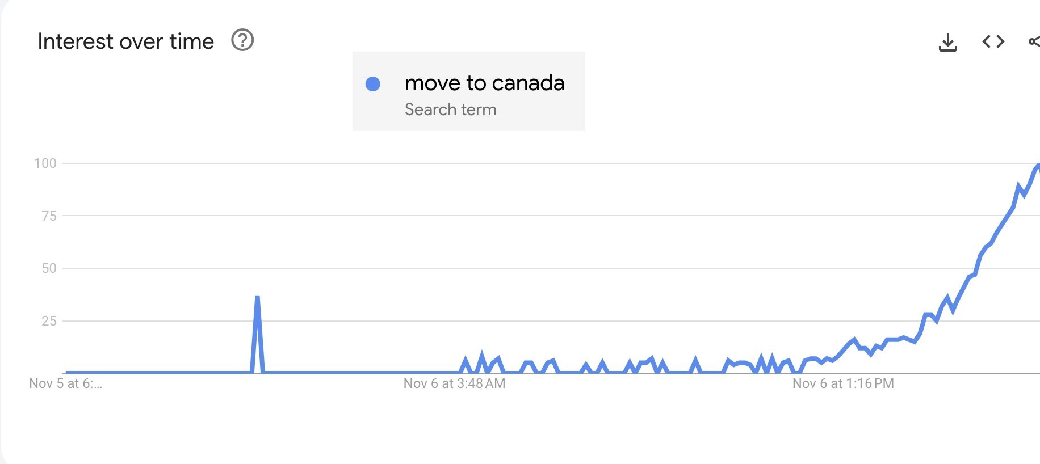Click the line peak at 100
1040x464 pixels.
click(x=1037, y=166)
